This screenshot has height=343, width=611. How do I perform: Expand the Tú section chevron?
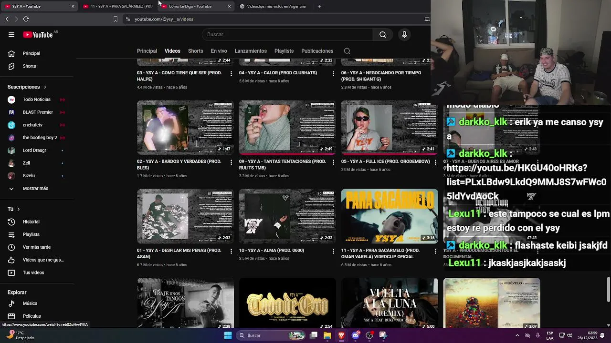(19, 209)
